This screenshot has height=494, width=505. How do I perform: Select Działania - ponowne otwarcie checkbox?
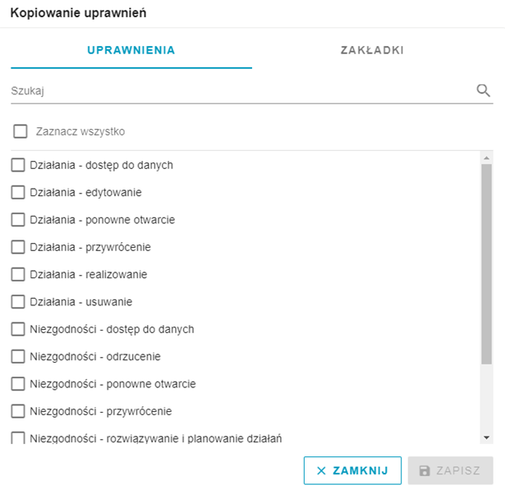pos(18,219)
